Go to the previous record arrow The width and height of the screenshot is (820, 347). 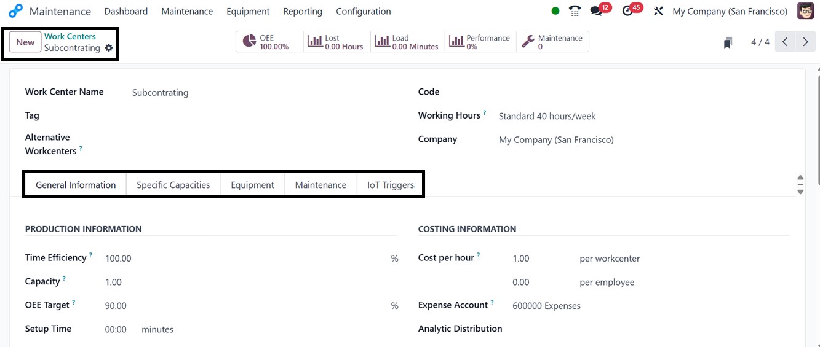pyautogui.click(x=785, y=42)
